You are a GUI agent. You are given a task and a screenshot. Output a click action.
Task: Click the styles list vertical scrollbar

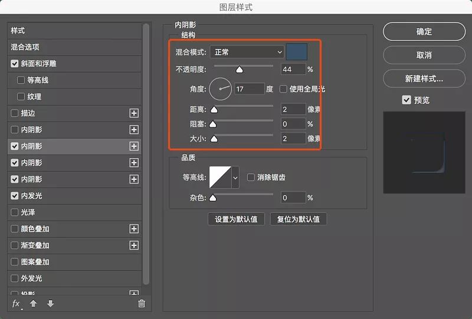point(146,154)
